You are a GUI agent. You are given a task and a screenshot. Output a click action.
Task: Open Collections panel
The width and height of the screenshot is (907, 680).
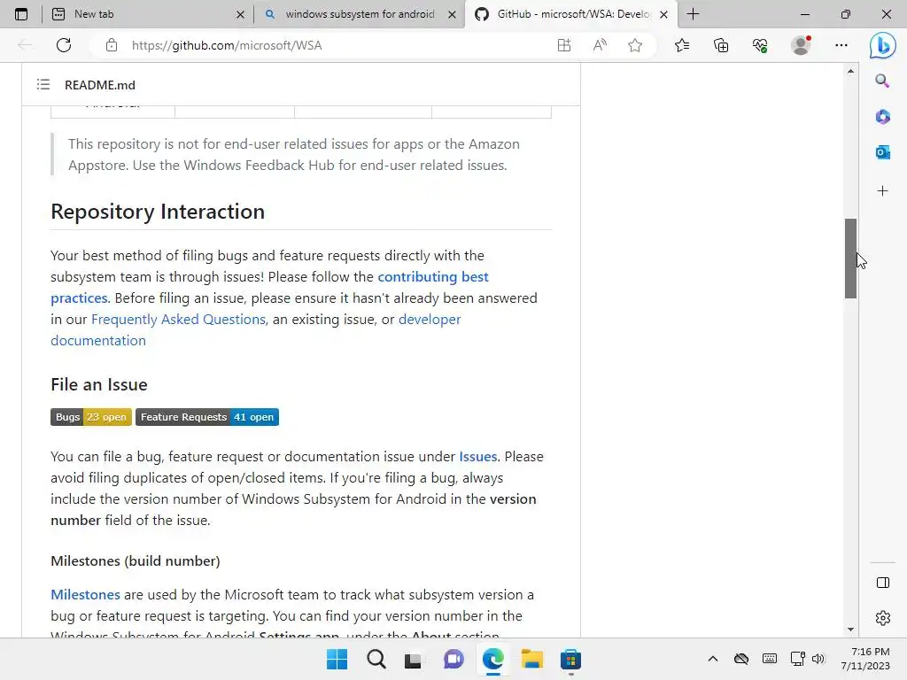coord(721,45)
